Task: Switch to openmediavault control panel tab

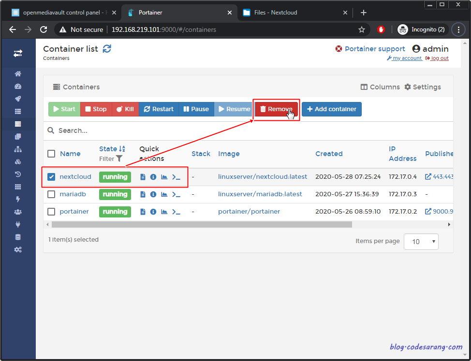Action: pyautogui.click(x=61, y=13)
